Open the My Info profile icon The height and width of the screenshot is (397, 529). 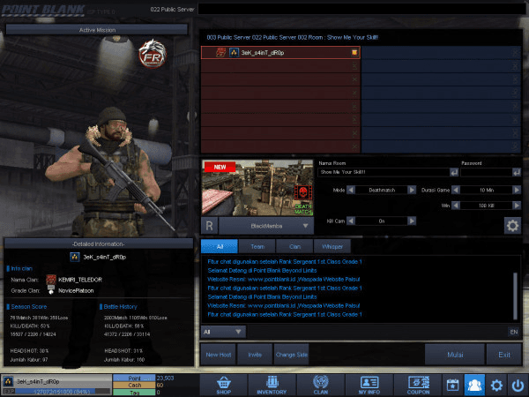tap(369, 385)
